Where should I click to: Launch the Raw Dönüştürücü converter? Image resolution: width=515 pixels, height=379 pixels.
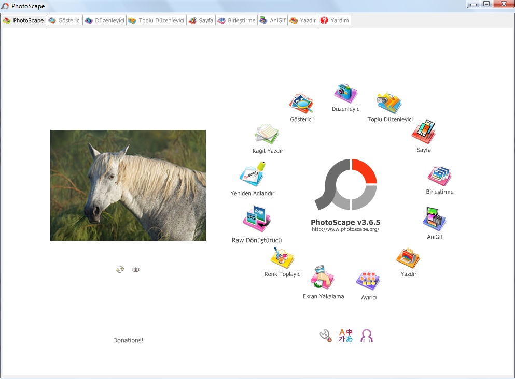[x=257, y=218]
